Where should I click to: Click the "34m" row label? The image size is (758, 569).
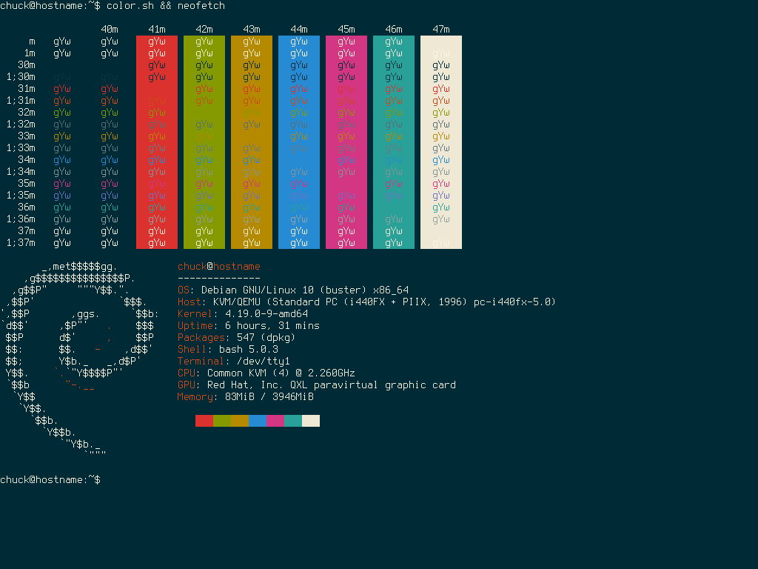(x=27, y=160)
